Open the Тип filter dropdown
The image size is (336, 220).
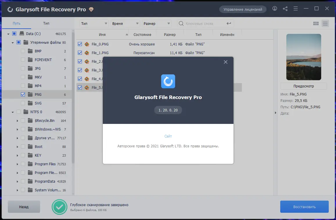94,23
